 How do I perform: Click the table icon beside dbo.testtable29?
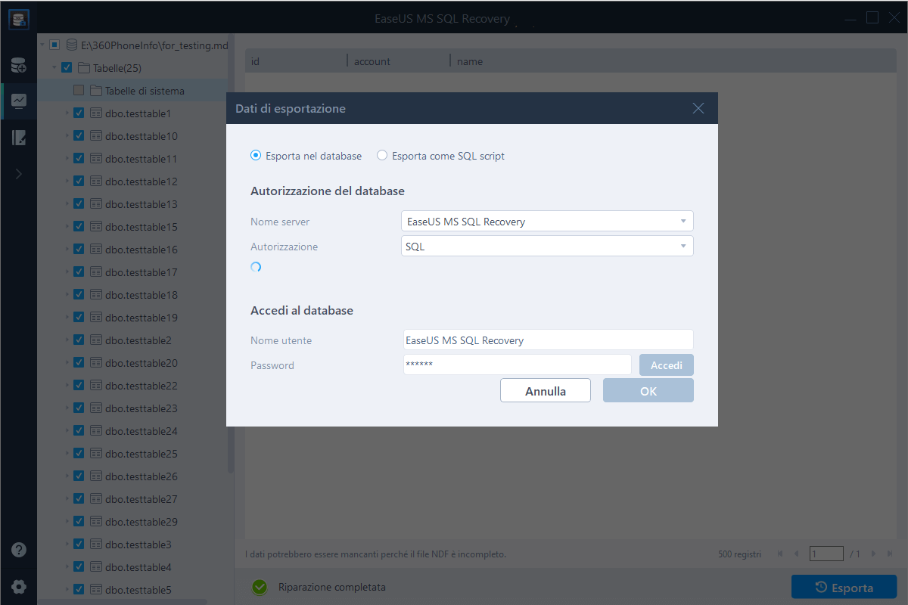(x=96, y=522)
